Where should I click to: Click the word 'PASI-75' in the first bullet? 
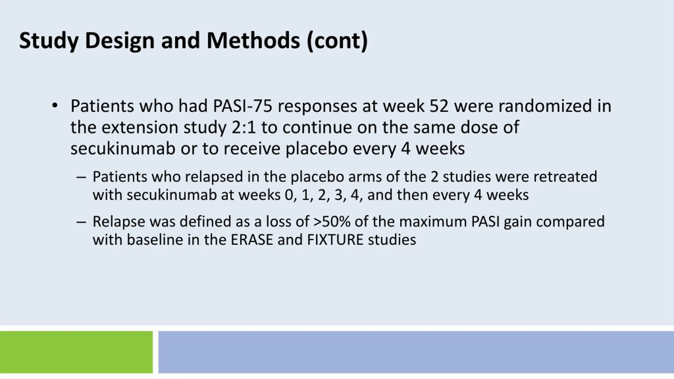242,106
